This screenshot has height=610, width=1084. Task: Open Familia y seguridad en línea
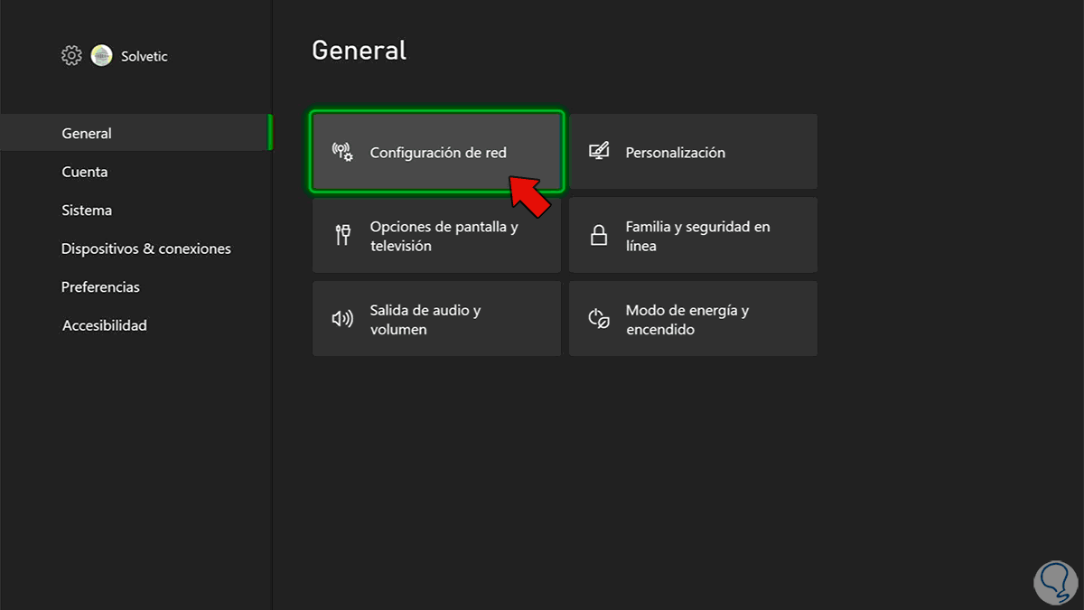(693, 236)
